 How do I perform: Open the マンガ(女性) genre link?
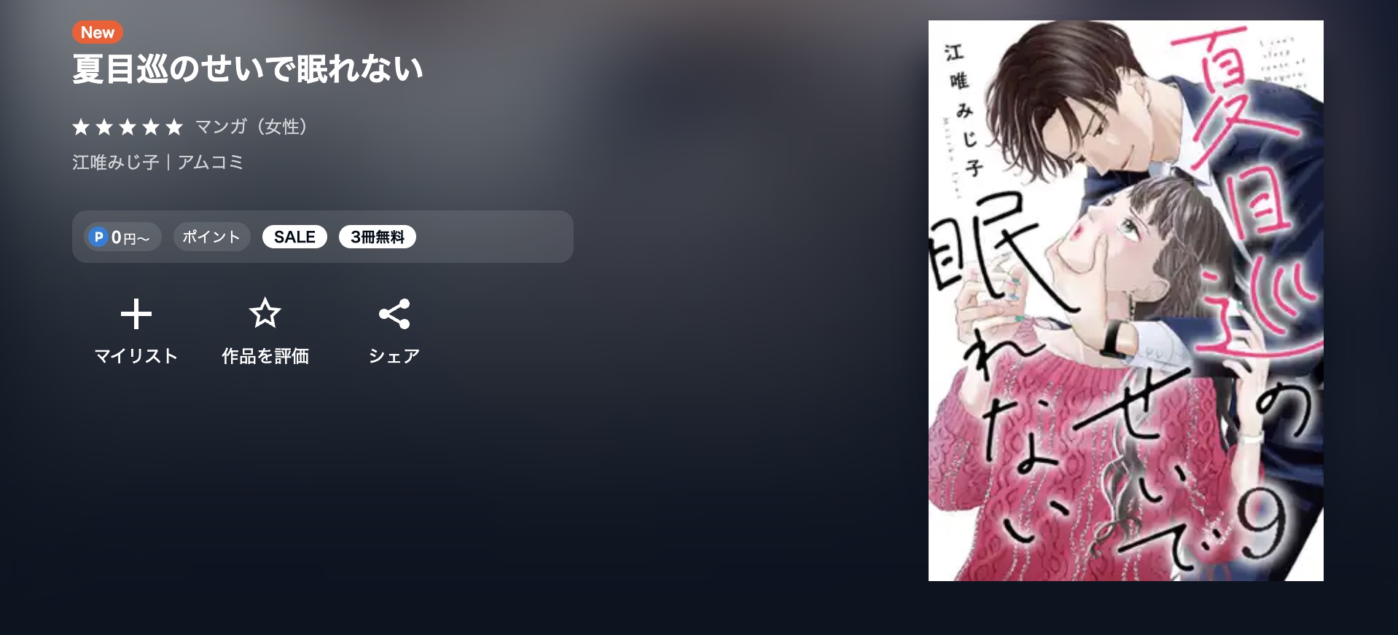tap(252, 127)
